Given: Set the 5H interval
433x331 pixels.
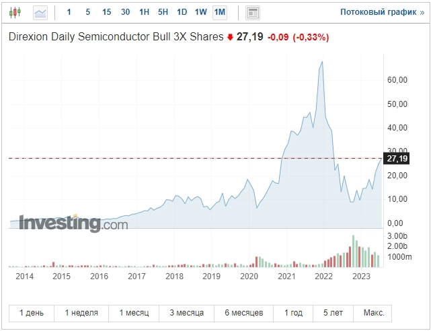Looking at the screenshot, I should [163, 12].
